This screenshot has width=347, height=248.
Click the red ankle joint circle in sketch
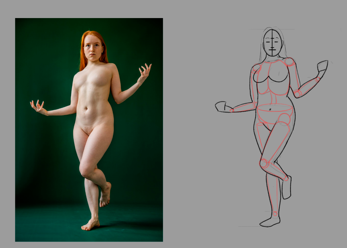275,213
